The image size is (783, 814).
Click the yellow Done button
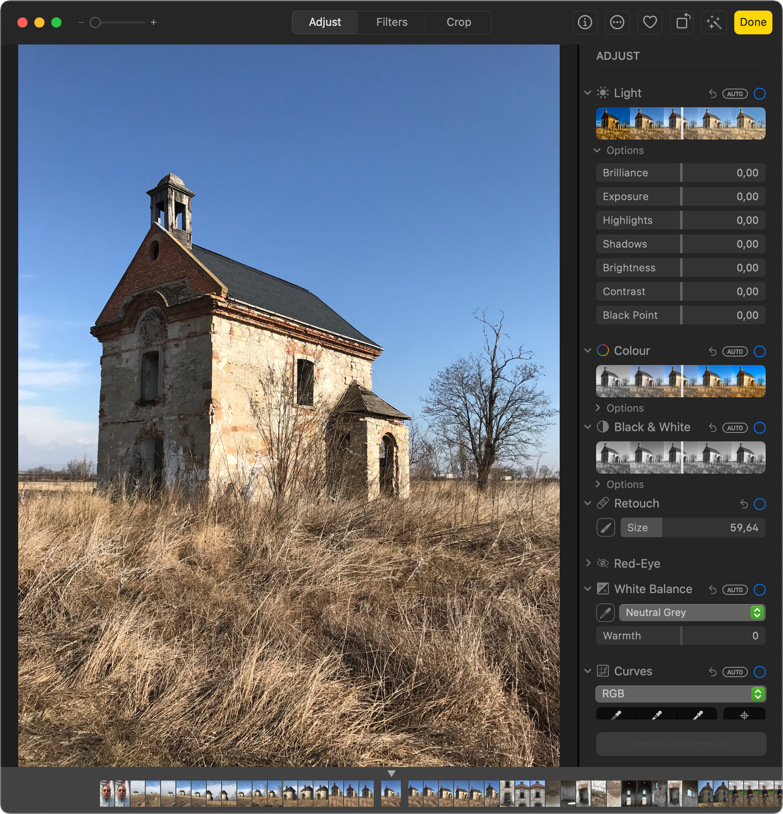click(753, 22)
